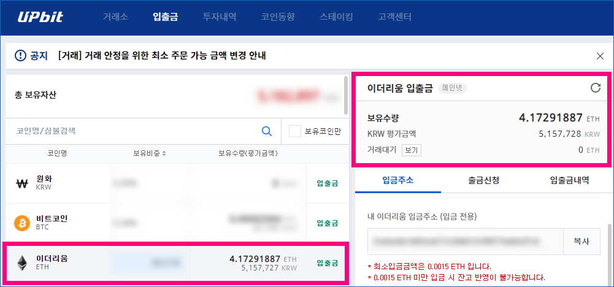Viewport: 614px width, 287px height.
Task: Click the Bitcoin coin icon
Action: pos(22,223)
